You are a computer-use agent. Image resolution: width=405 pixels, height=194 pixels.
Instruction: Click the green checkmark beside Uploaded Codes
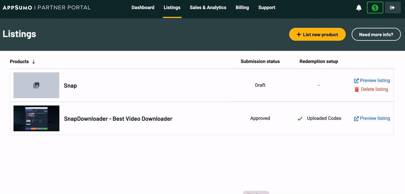[x=300, y=119]
